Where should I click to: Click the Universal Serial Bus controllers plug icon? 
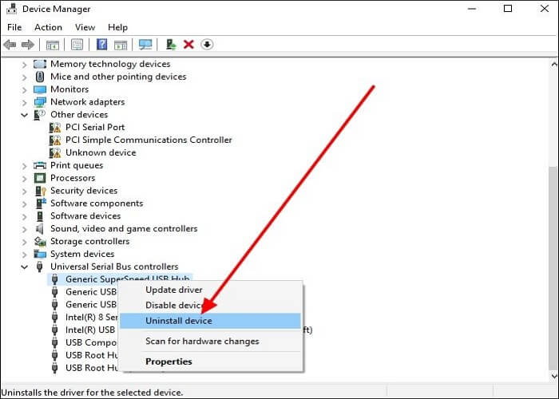point(40,267)
